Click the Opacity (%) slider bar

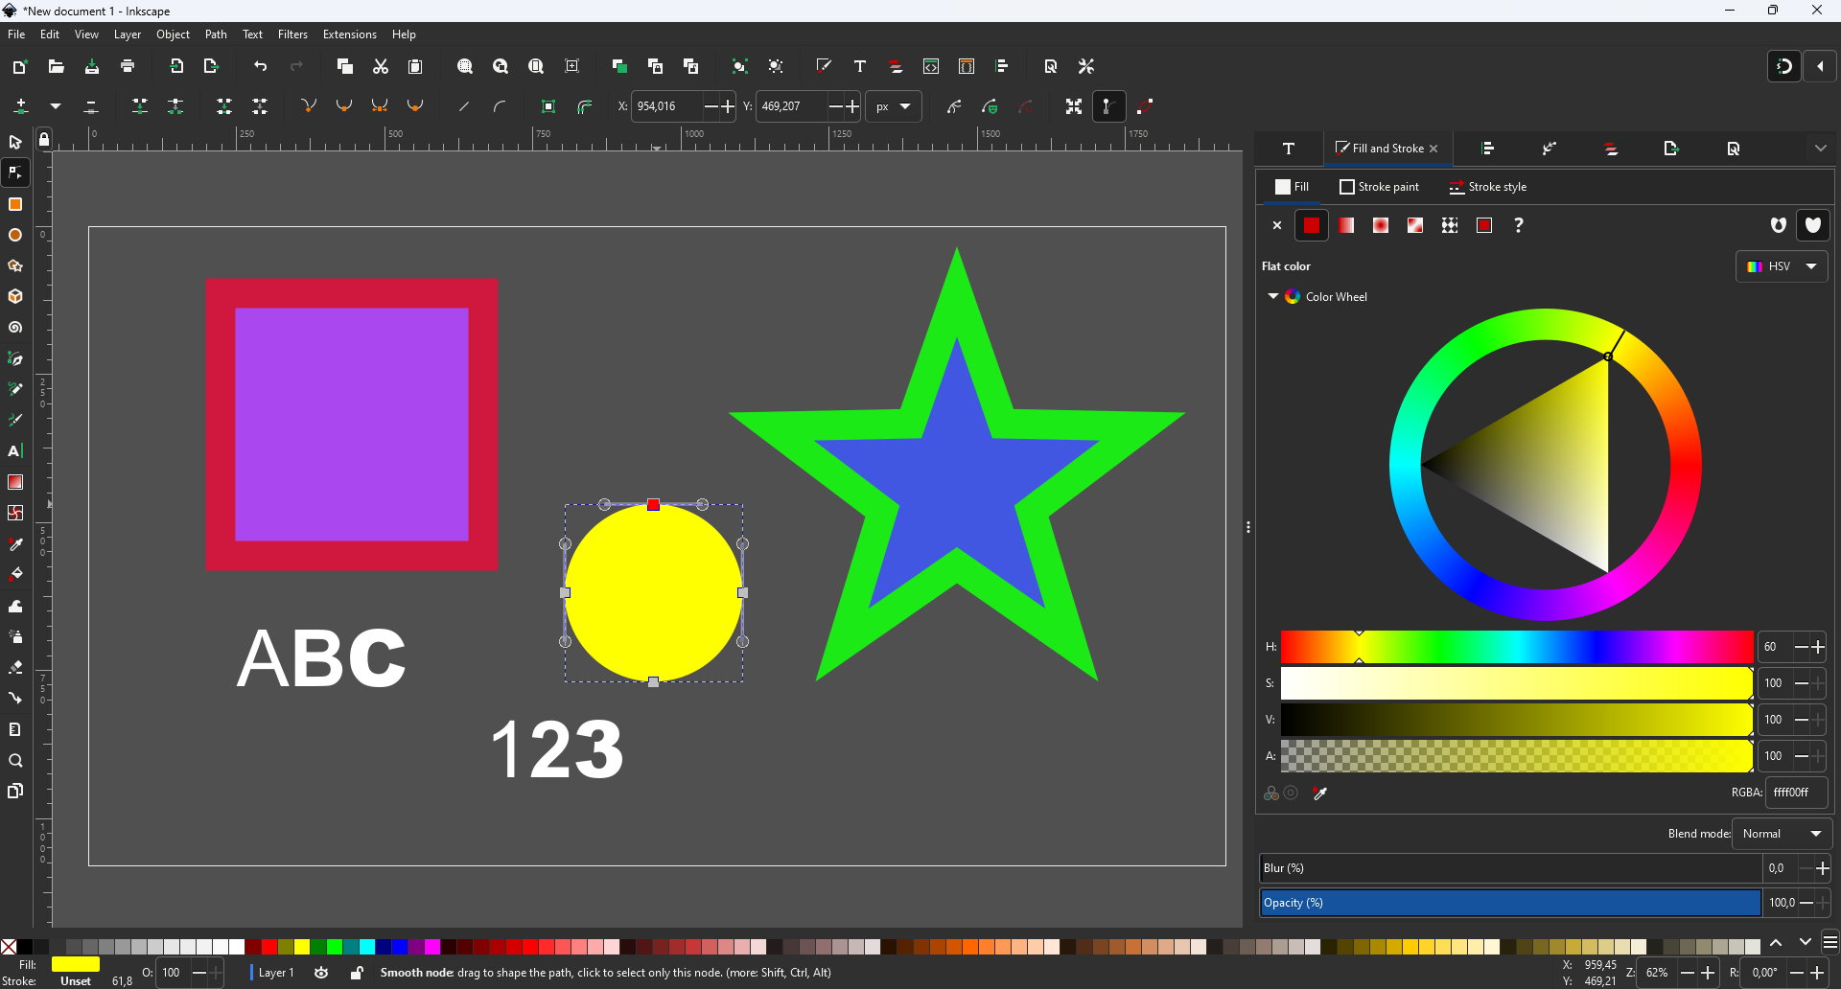pos(1510,903)
